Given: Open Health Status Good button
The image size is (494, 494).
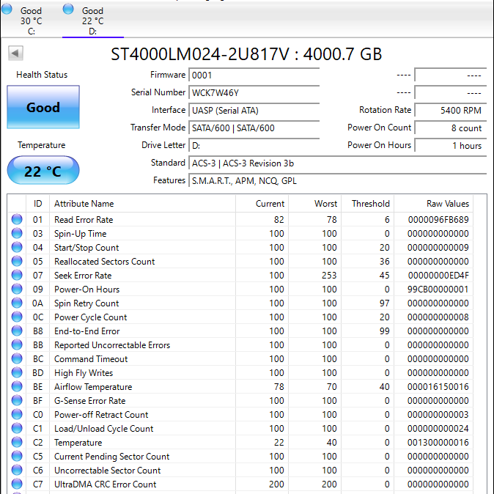Looking at the screenshot, I should [x=43, y=107].
